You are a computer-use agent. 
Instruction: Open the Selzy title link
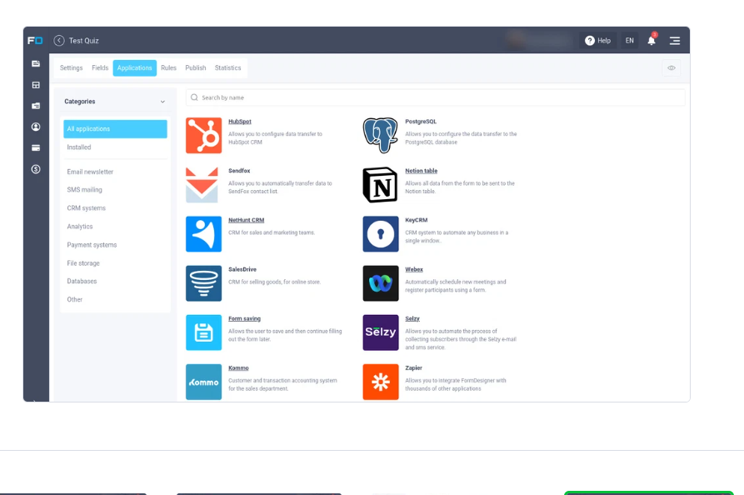point(412,319)
